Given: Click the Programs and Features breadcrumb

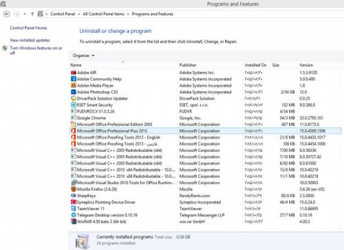Looking at the screenshot, I should tap(153, 14).
